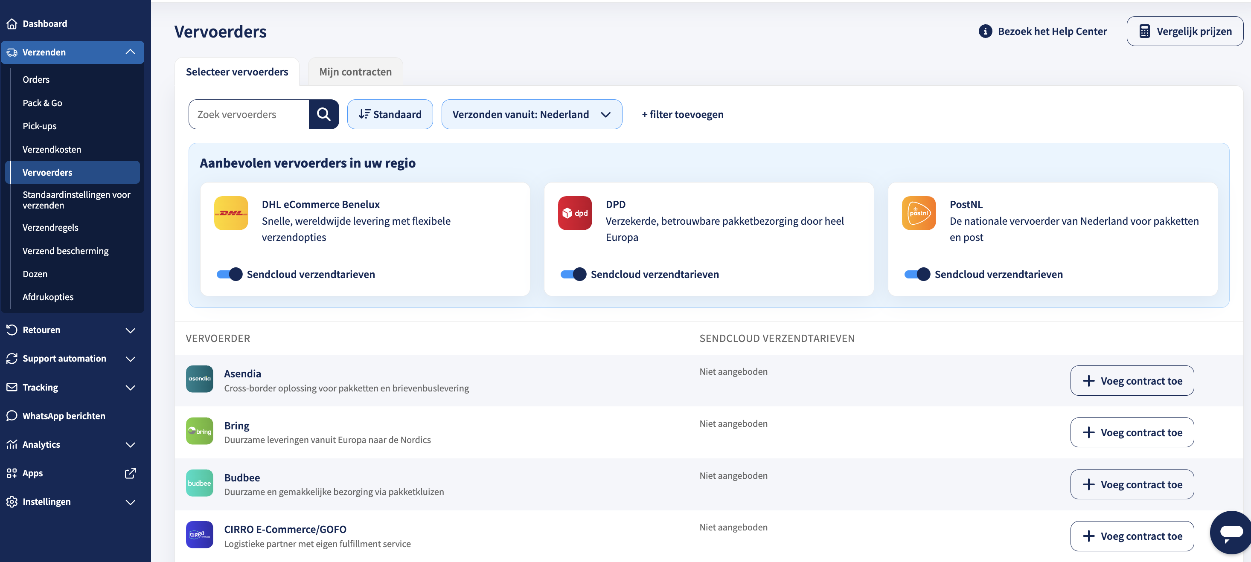
Task: Open Verzendregels menu item
Action: coord(50,227)
